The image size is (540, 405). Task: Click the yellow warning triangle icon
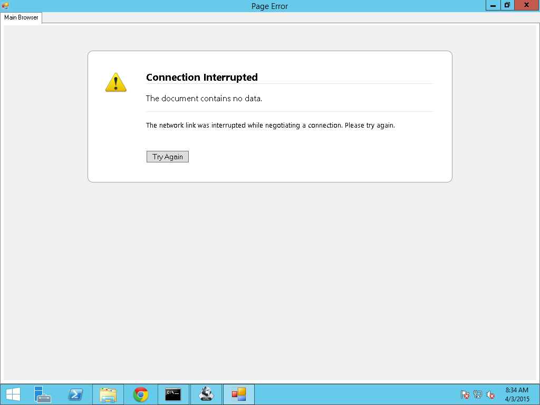[x=115, y=82]
